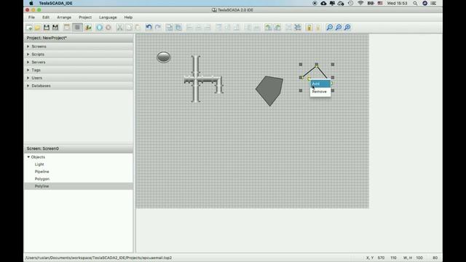
Task: Select the grey Polygon shape on the canvas
Action: click(x=269, y=90)
